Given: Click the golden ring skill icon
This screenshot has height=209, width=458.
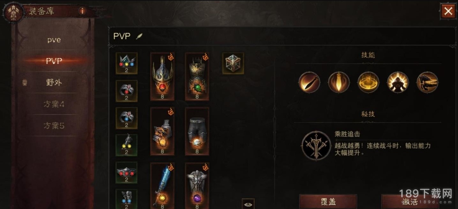Looking at the screenshot, I should (x=368, y=82).
